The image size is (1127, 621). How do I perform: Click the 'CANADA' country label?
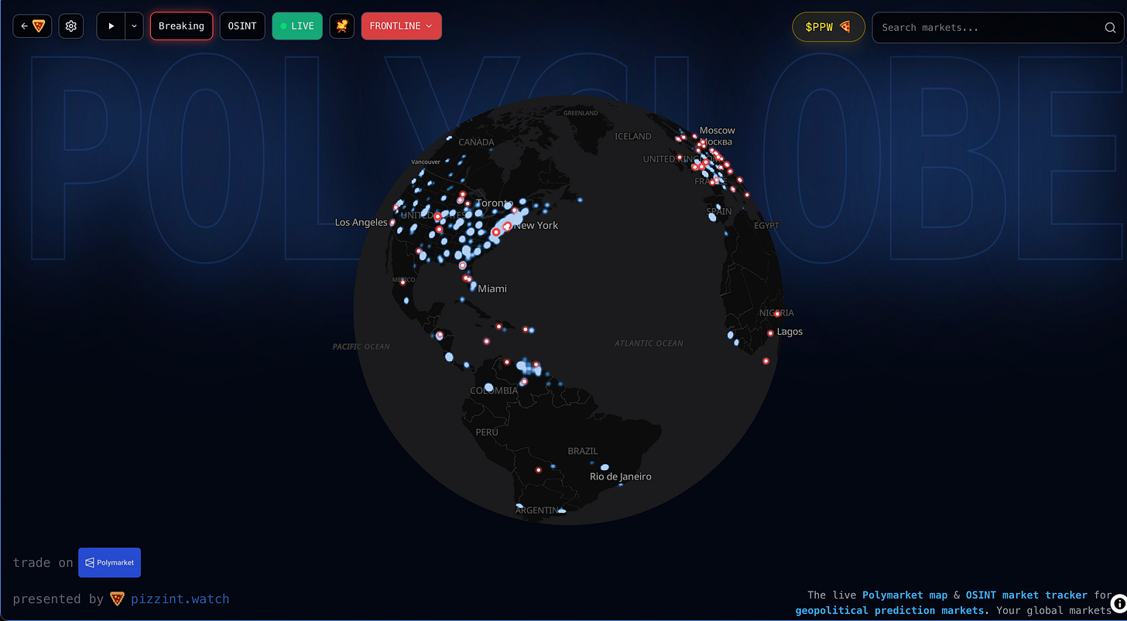click(x=476, y=142)
